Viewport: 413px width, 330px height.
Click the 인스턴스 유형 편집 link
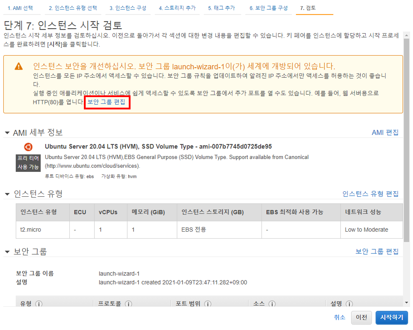(x=370, y=194)
